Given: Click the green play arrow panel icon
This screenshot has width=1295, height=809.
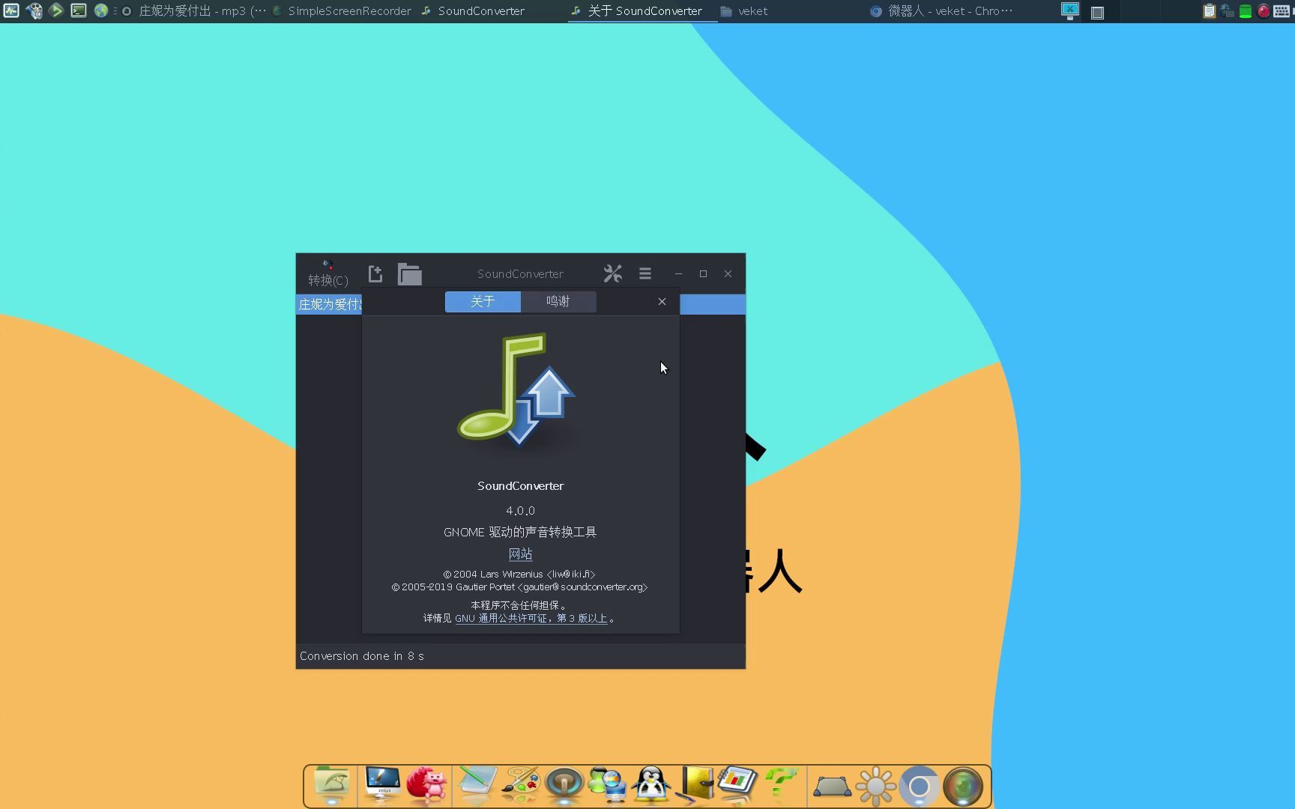Looking at the screenshot, I should point(56,10).
